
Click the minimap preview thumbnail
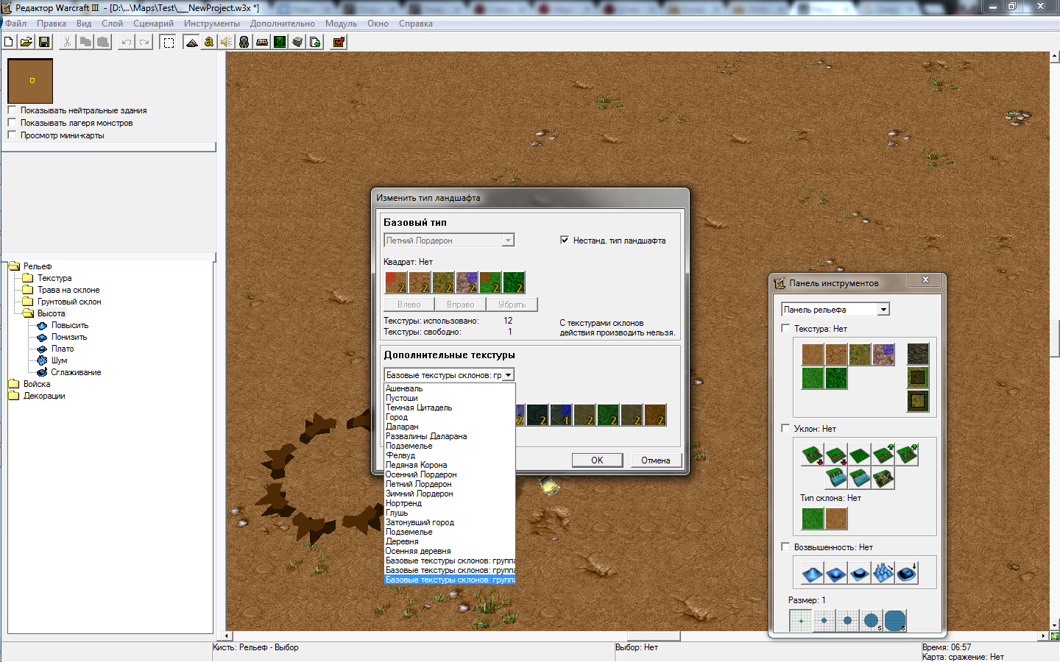(x=30, y=81)
